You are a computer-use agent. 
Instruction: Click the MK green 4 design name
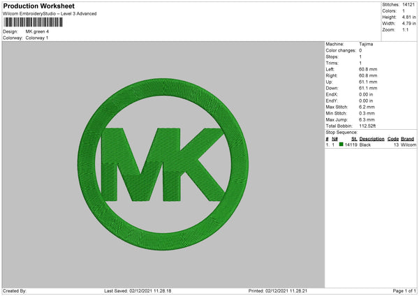click(38, 31)
